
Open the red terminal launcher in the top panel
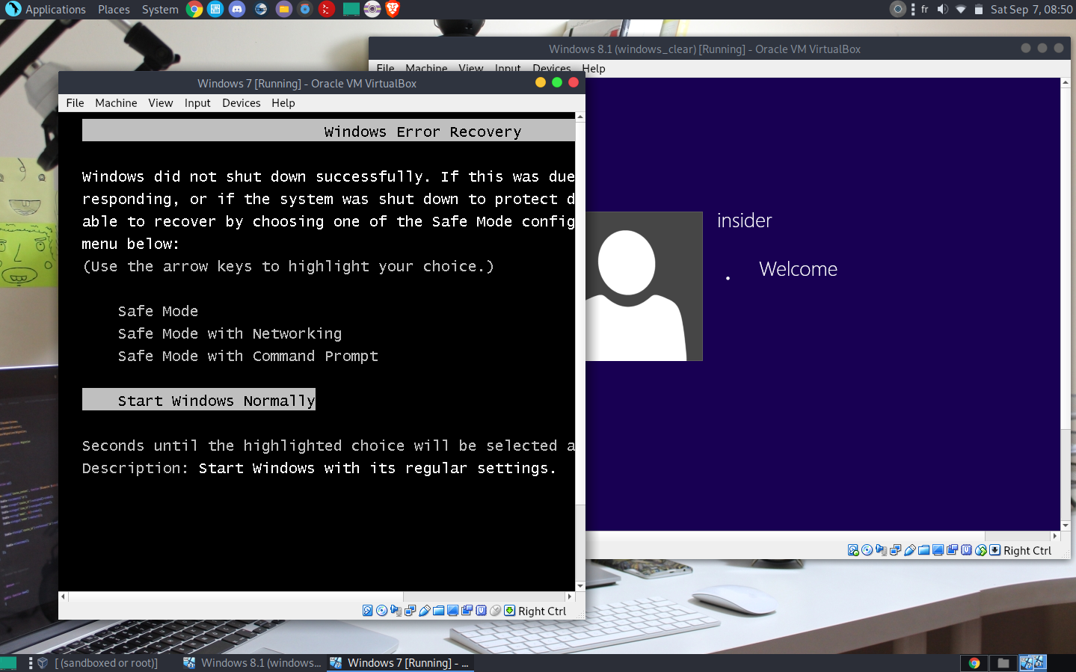point(327,9)
